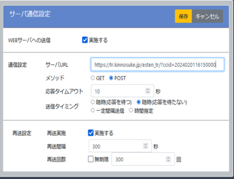Click the 再送回数 label
This screenshot has width=234, height=179.
pos(56,160)
